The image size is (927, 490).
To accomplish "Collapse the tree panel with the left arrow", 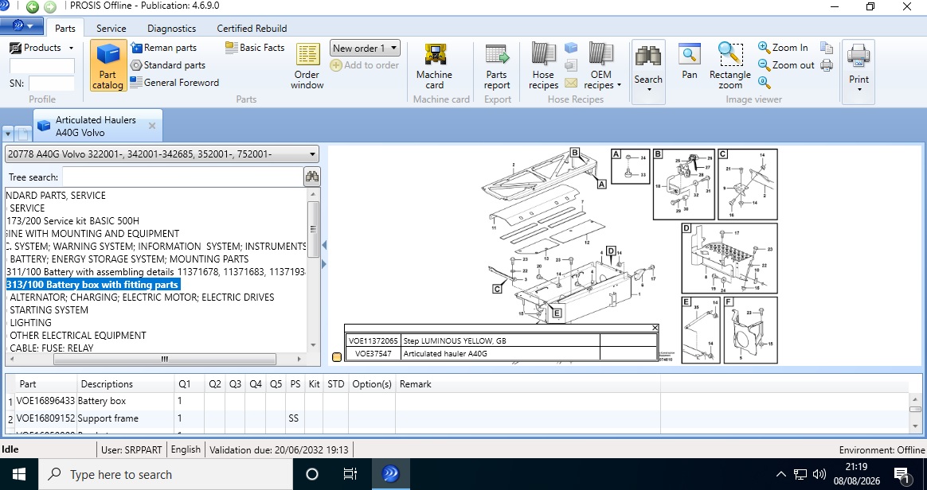I will (324, 245).
